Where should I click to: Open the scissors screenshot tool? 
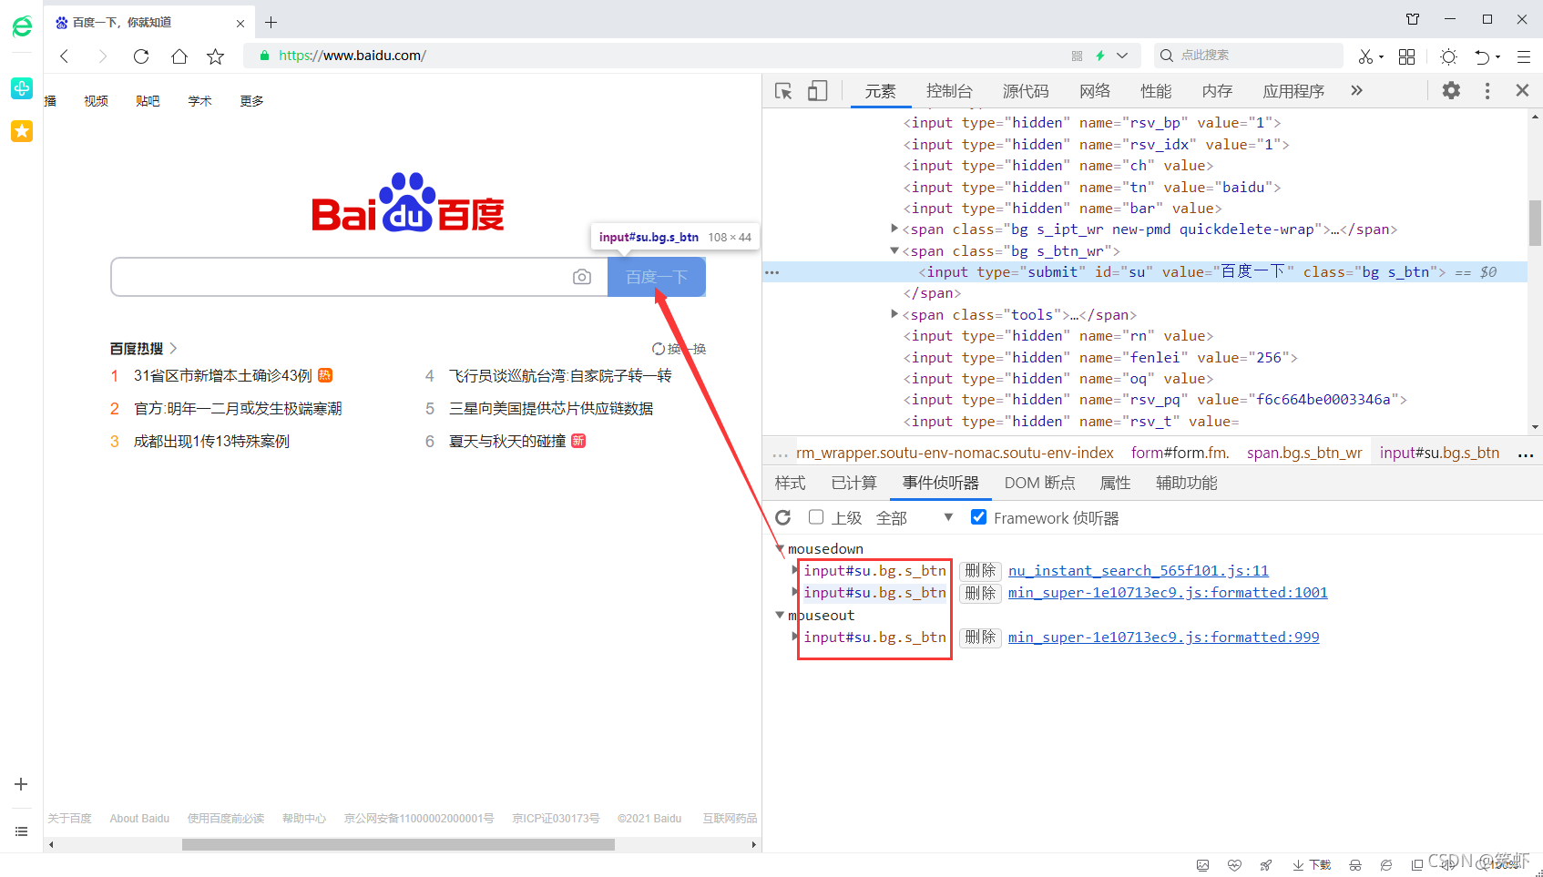pos(1365,56)
